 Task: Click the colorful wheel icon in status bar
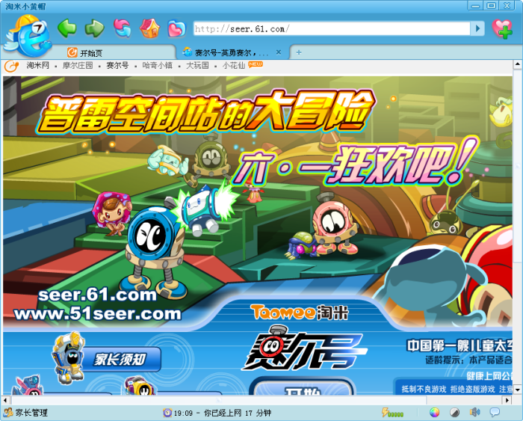coord(434,413)
